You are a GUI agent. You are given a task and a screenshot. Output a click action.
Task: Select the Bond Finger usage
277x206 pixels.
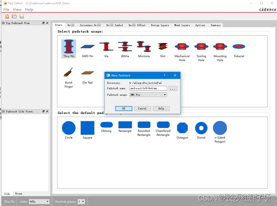[69, 78]
